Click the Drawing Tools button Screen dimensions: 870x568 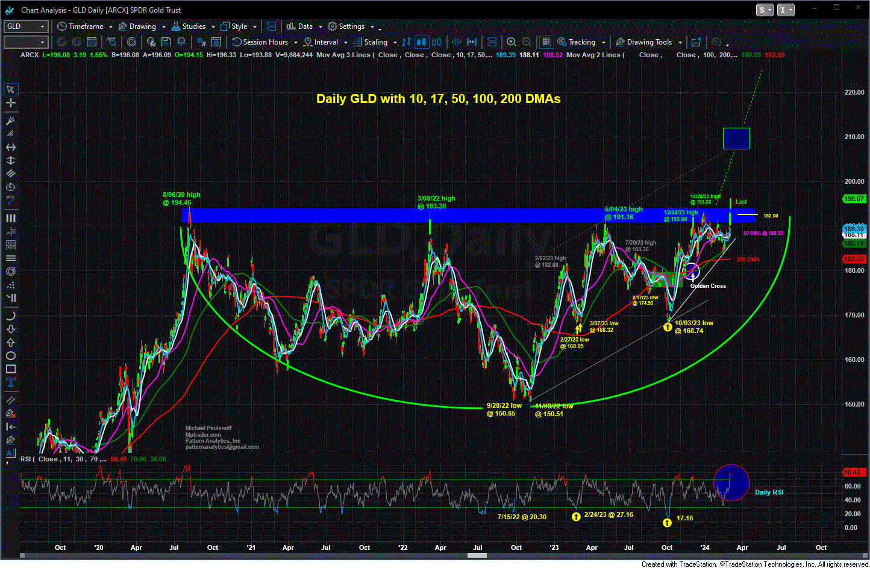(644, 42)
